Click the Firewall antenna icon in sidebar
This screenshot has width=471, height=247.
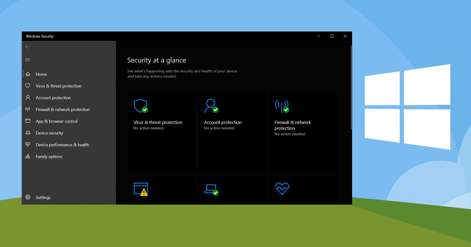pyautogui.click(x=28, y=109)
